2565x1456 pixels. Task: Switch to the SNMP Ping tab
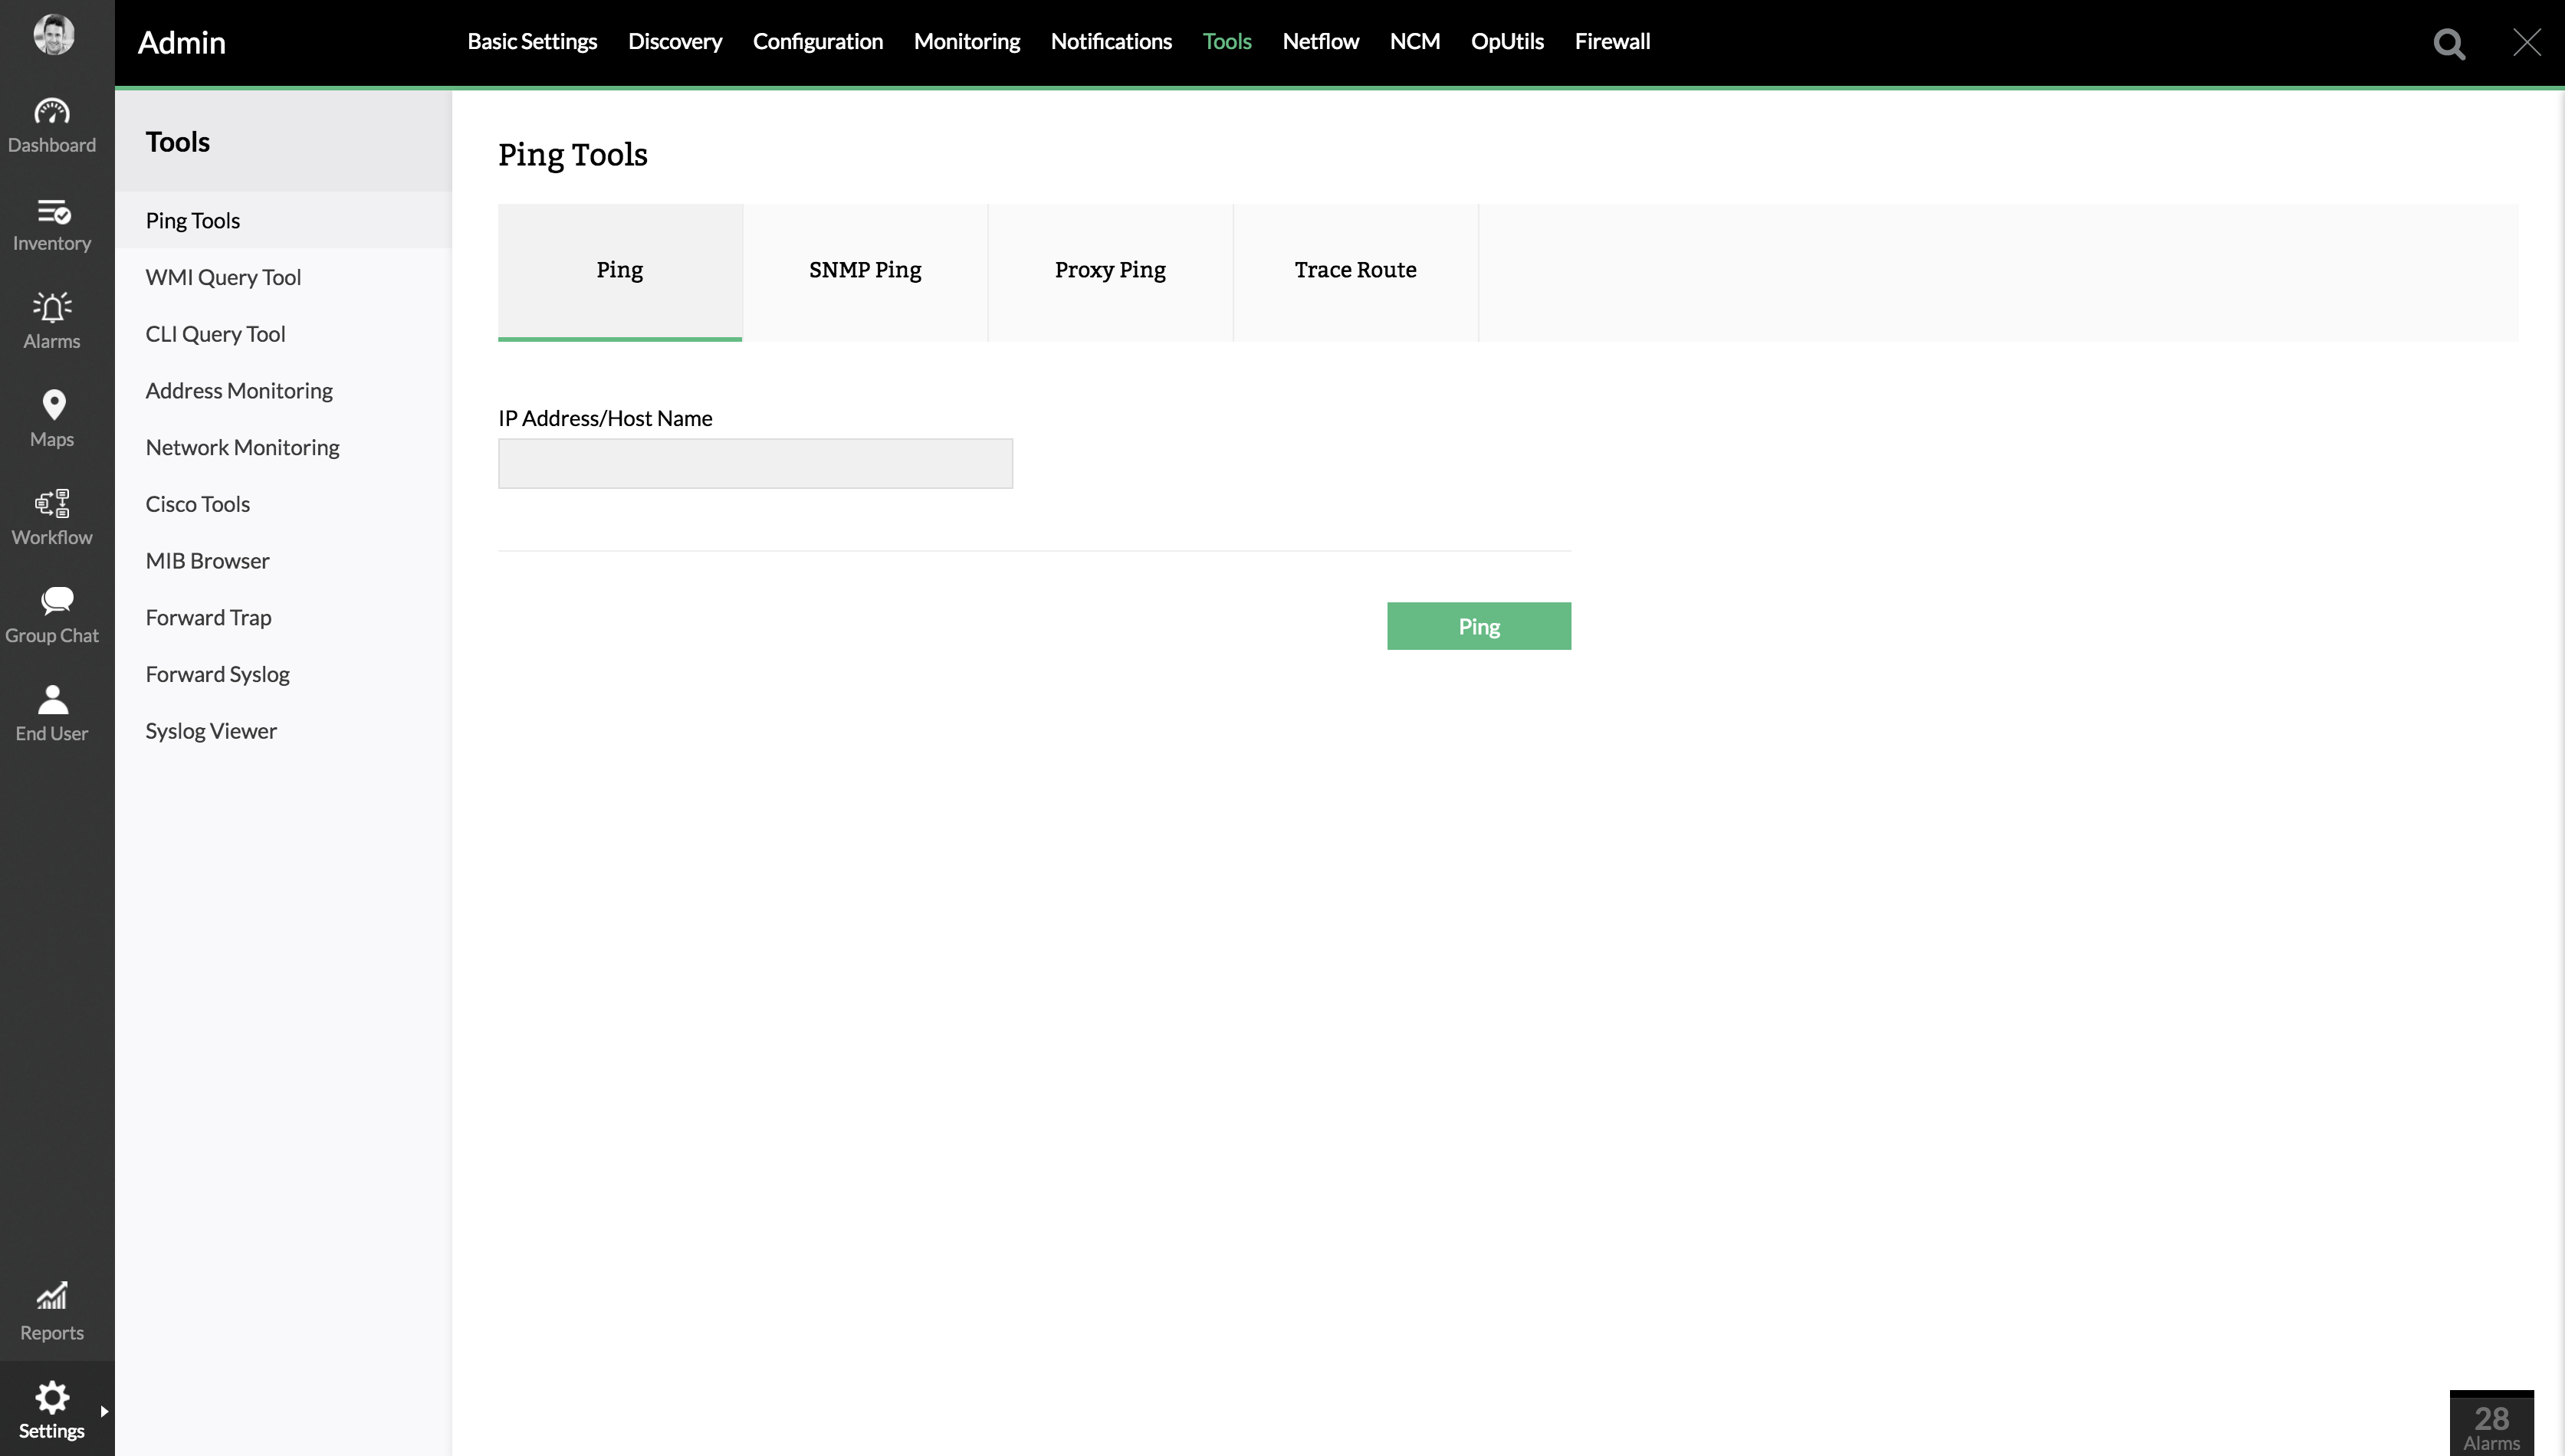point(865,270)
